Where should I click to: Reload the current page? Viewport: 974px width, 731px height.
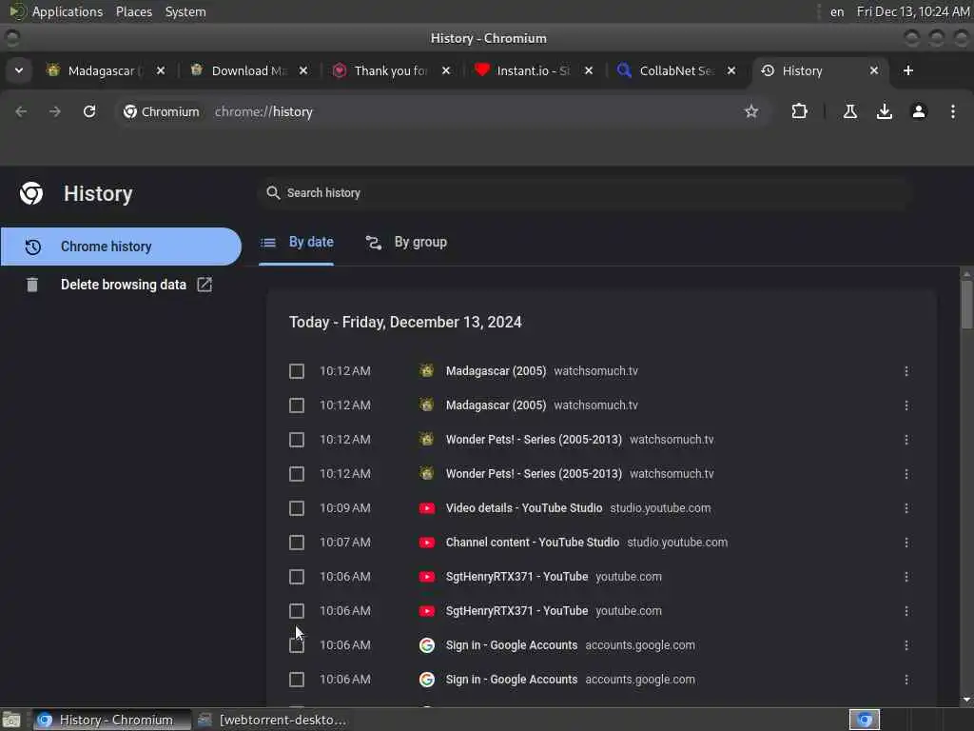89,112
